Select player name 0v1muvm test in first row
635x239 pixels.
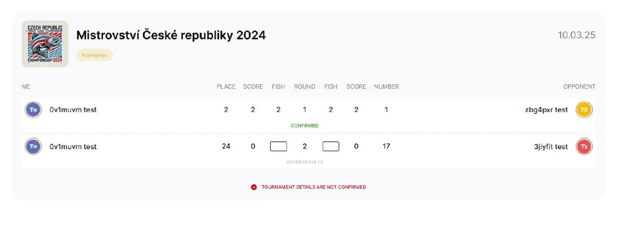coord(73,110)
